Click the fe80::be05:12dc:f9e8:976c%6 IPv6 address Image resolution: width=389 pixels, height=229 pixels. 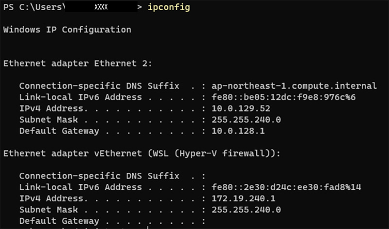(x=283, y=97)
